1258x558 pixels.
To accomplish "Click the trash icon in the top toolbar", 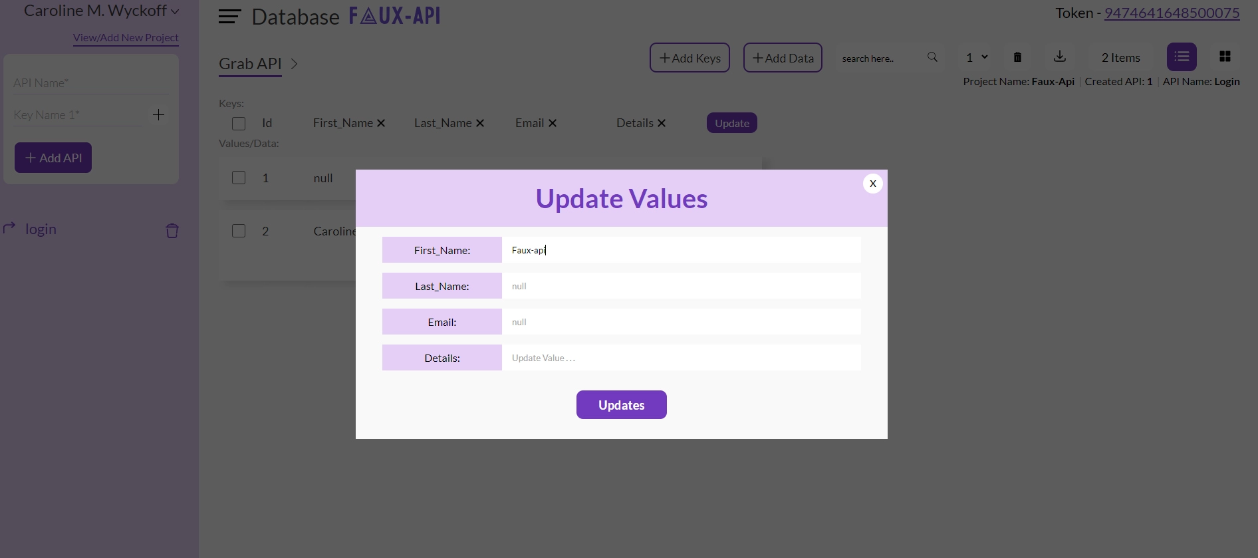I will point(1017,57).
